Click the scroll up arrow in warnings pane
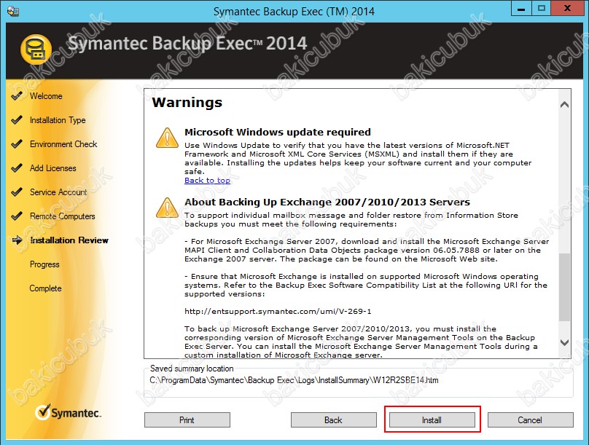589x445 pixels. tap(564, 105)
